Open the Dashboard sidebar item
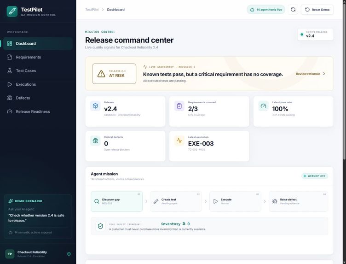Viewport: 346px width, 264px height. tap(38, 43)
